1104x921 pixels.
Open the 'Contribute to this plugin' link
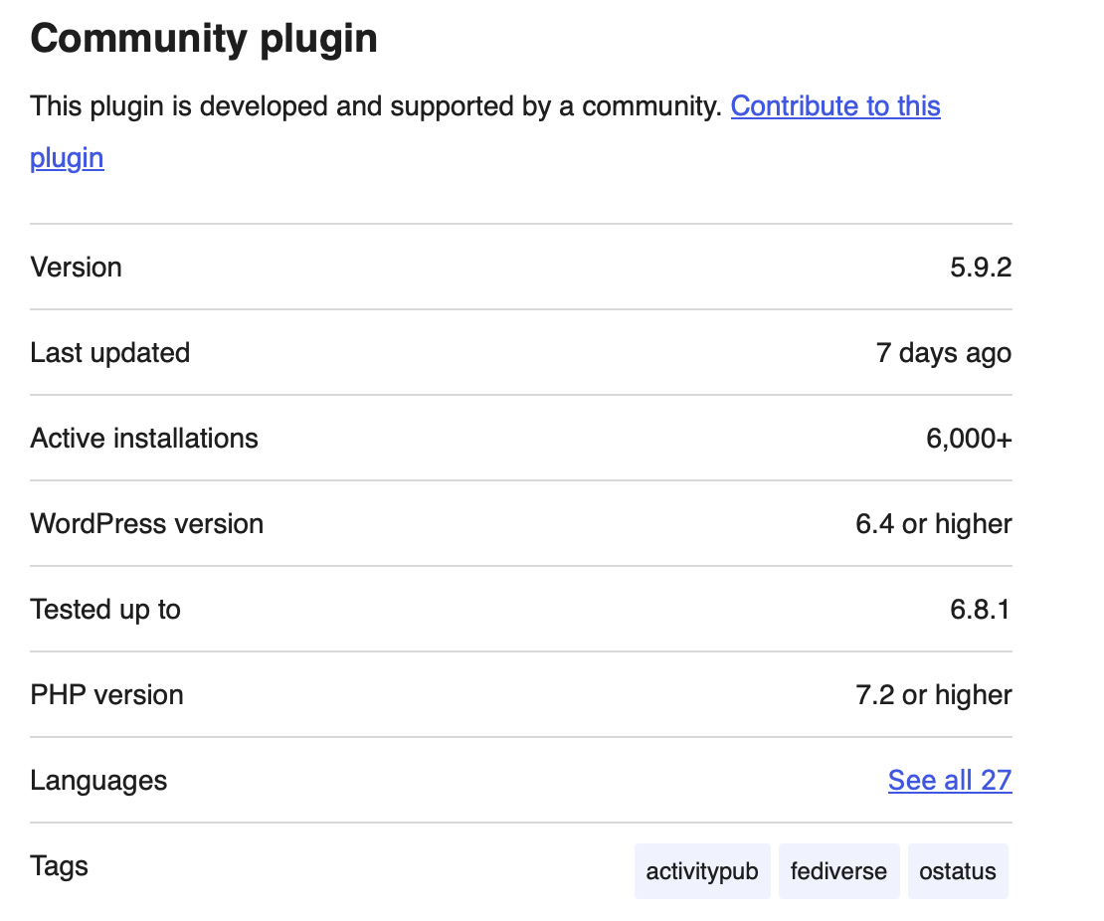tap(835, 106)
